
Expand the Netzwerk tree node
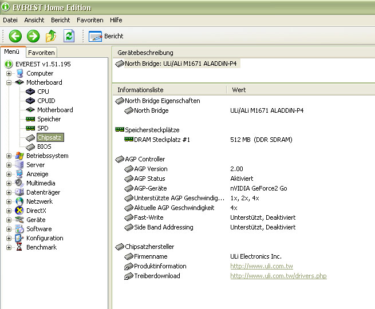pos(9,201)
